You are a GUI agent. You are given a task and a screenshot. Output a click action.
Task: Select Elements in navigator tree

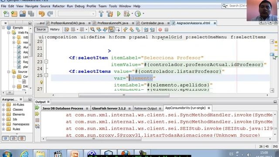18,114
